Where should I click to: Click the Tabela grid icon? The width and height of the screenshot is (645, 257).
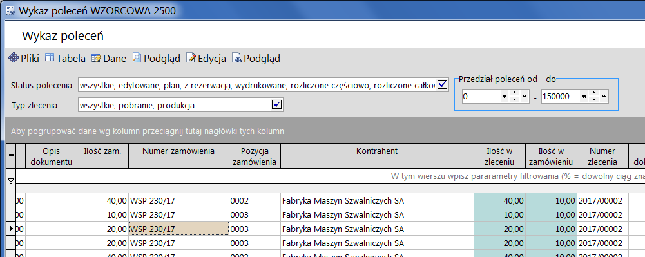pyautogui.click(x=50, y=58)
